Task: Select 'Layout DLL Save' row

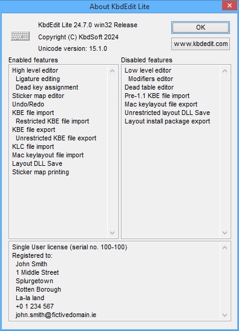Action: (x=37, y=163)
